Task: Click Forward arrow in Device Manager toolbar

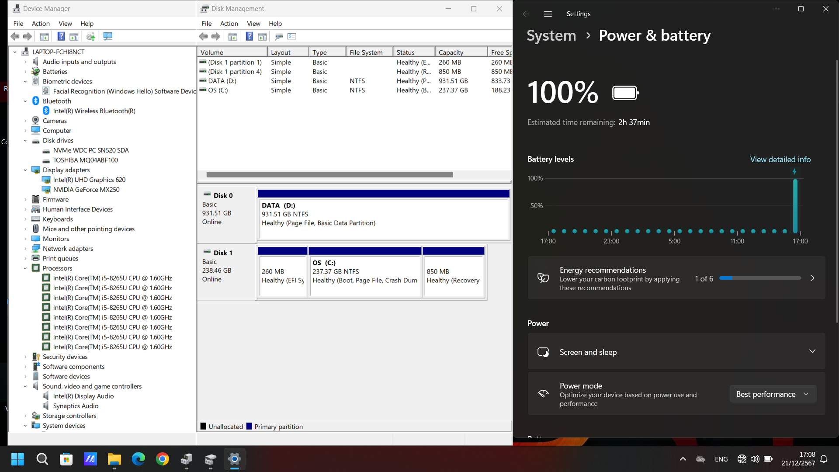Action: pyautogui.click(x=28, y=37)
